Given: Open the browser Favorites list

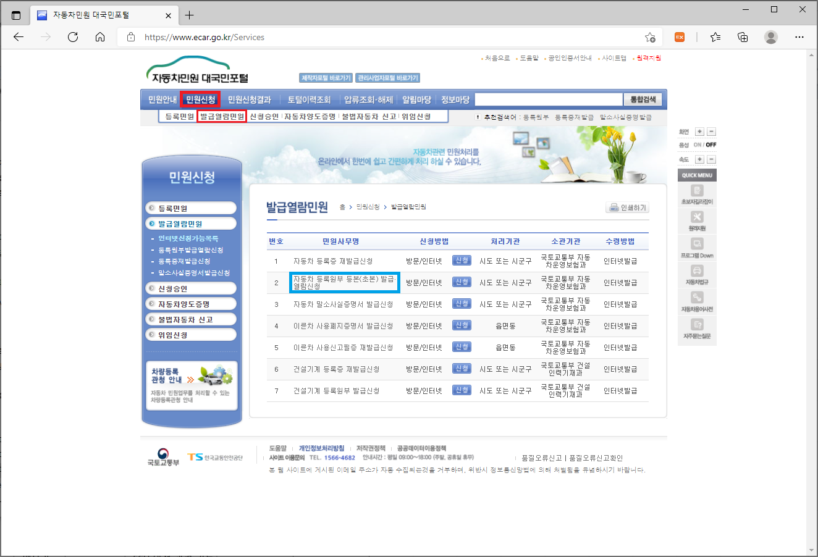Looking at the screenshot, I should click(715, 37).
